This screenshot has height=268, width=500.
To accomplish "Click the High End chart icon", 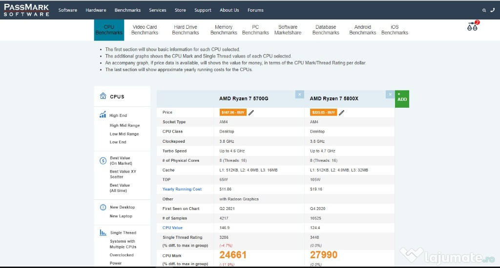I will pos(103,115).
